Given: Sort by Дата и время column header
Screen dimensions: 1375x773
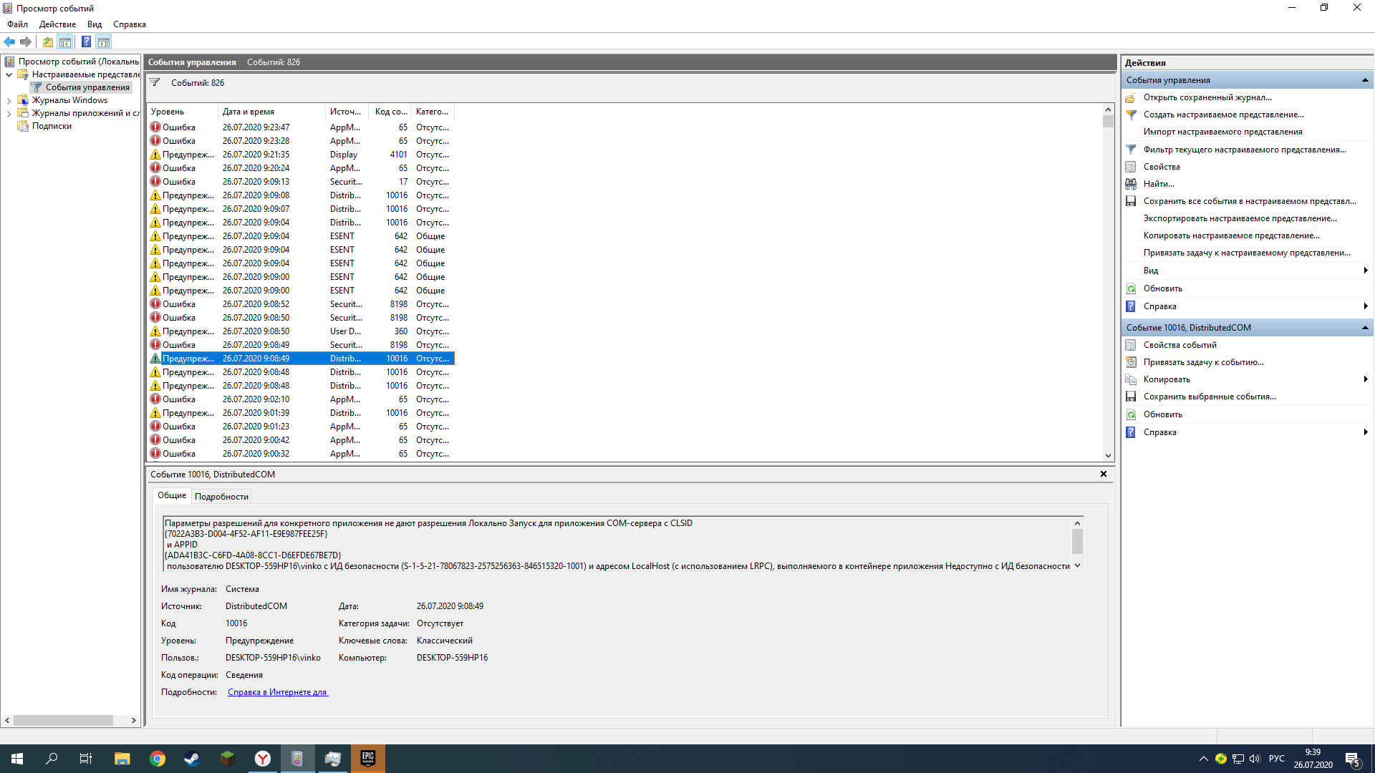Looking at the screenshot, I should [x=271, y=112].
